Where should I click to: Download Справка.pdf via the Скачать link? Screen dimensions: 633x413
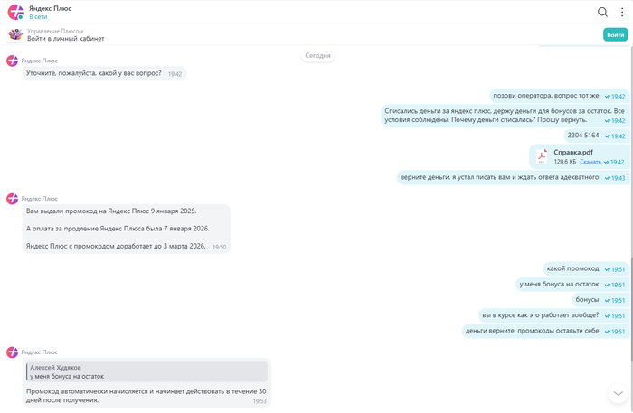(x=590, y=162)
